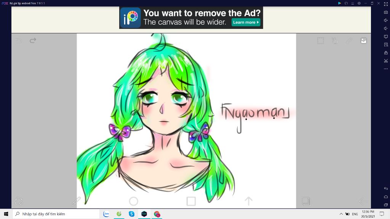The image size is (390, 219).
Task: Open brush circle settings button
Action: click(x=134, y=201)
